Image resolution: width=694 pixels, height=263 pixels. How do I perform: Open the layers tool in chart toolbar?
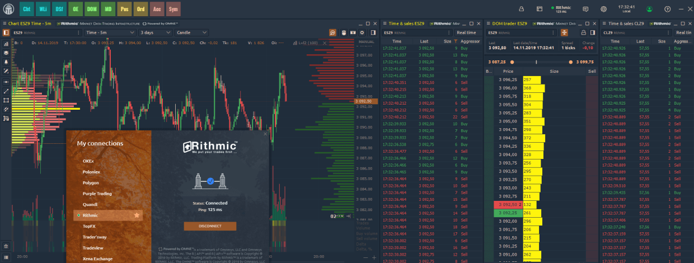(6, 53)
